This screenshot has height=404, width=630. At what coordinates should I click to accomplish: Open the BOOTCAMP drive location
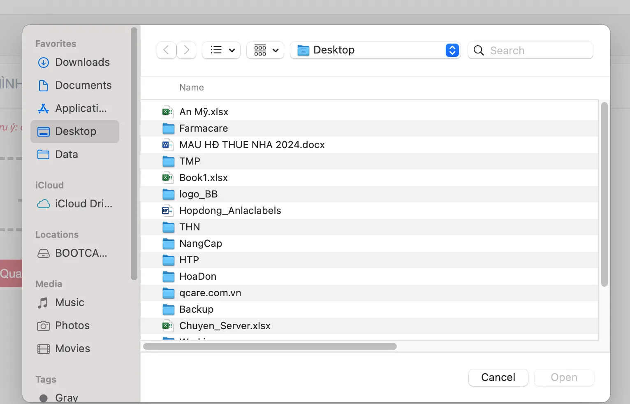(81, 253)
